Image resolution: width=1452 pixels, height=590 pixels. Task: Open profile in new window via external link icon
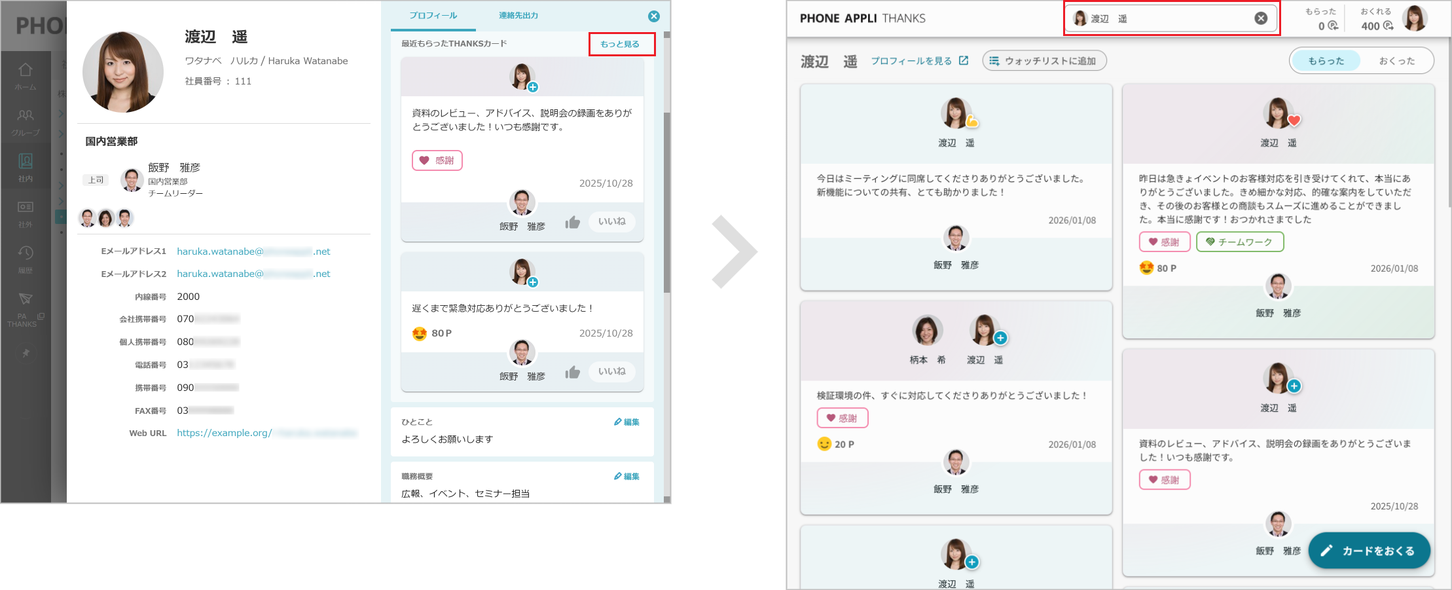[962, 60]
